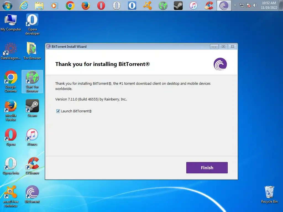This screenshot has width=283, height=212.
Task: Select the active BitTorrent taskbar button
Action: [x=224, y=6]
